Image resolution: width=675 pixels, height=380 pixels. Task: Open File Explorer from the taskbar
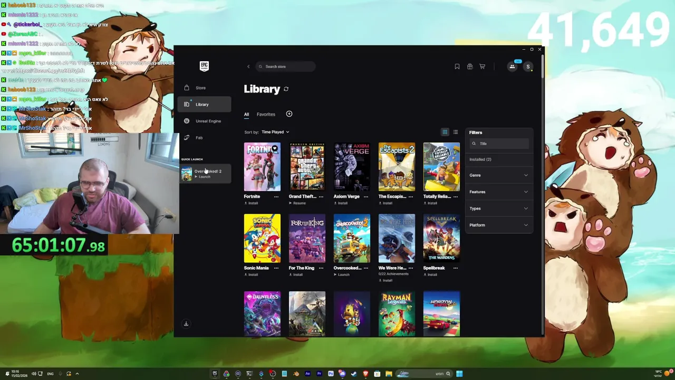tap(389, 374)
